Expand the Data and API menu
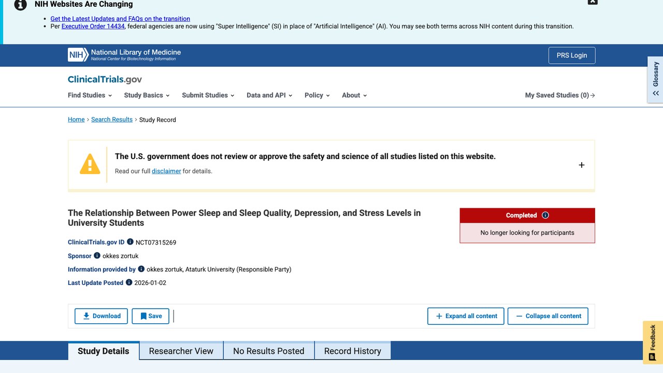Screen dimensions: 663x373 (269, 95)
